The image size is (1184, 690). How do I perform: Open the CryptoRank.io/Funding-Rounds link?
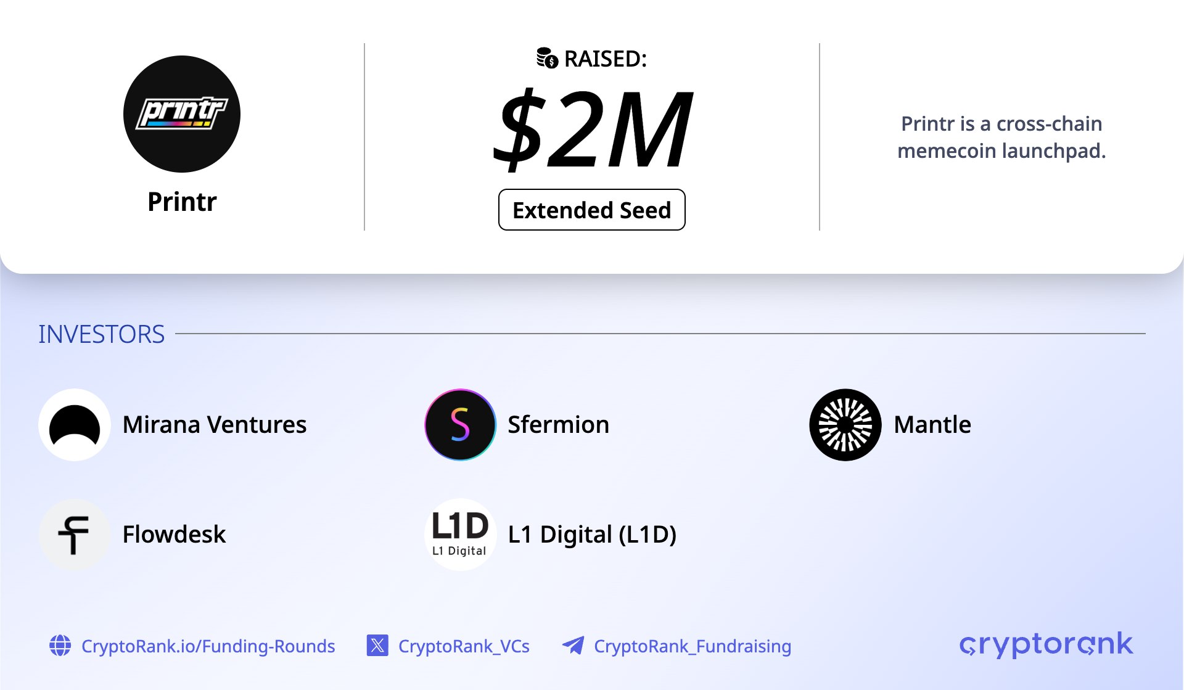pos(208,646)
